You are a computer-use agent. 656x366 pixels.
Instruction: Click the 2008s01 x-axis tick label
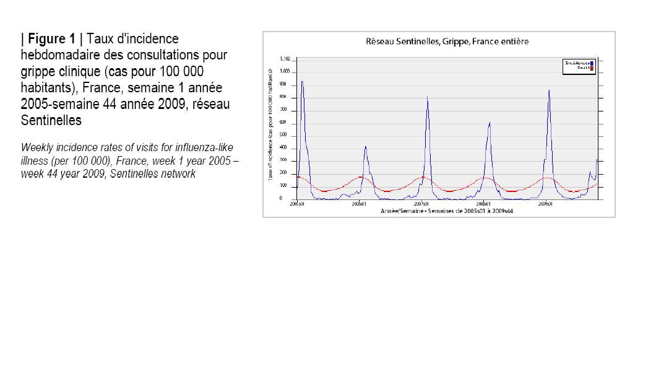click(x=484, y=204)
